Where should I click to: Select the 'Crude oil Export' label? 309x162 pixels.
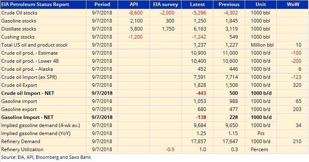[x=19, y=85]
